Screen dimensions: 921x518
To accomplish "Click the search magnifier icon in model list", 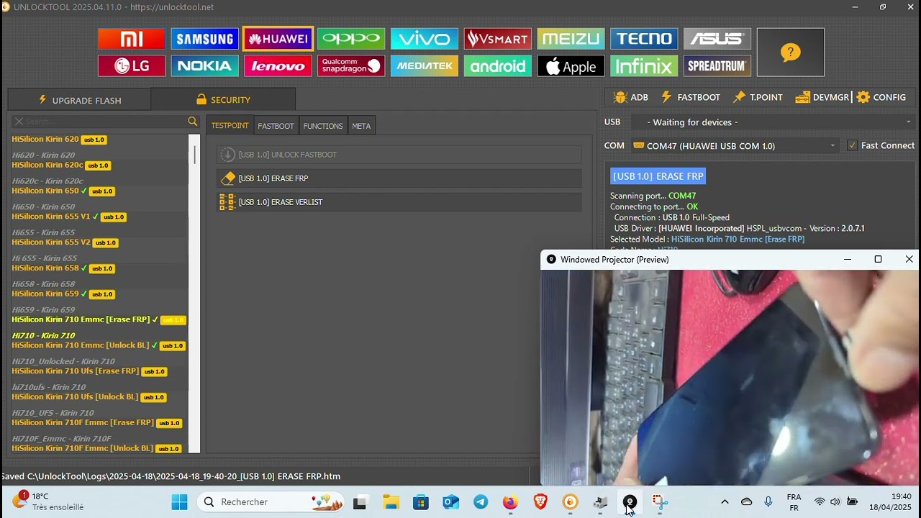I will [x=192, y=122].
